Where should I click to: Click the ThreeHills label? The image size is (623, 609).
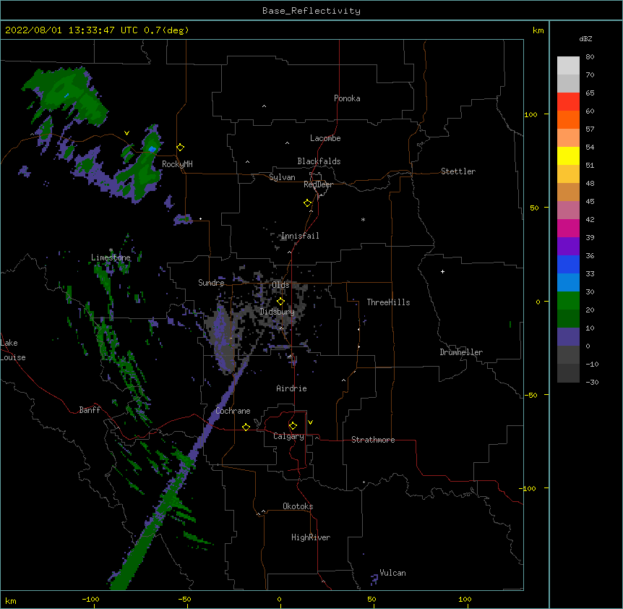[x=388, y=302]
